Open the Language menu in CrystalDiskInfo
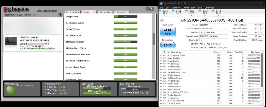266x107 pixels. (209, 8)
